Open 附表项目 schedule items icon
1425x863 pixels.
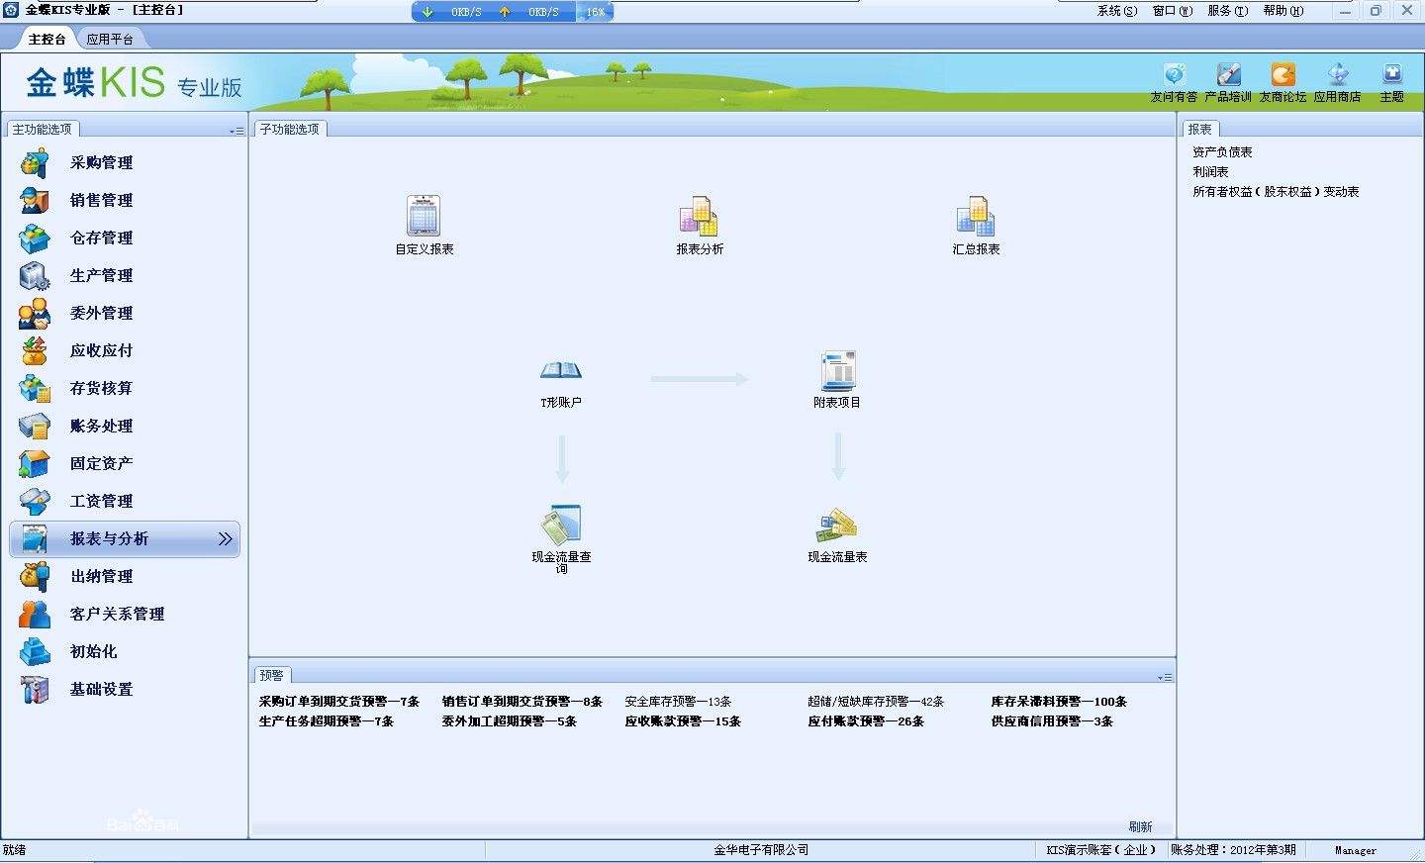pyautogui.click(x=838, y=371)
